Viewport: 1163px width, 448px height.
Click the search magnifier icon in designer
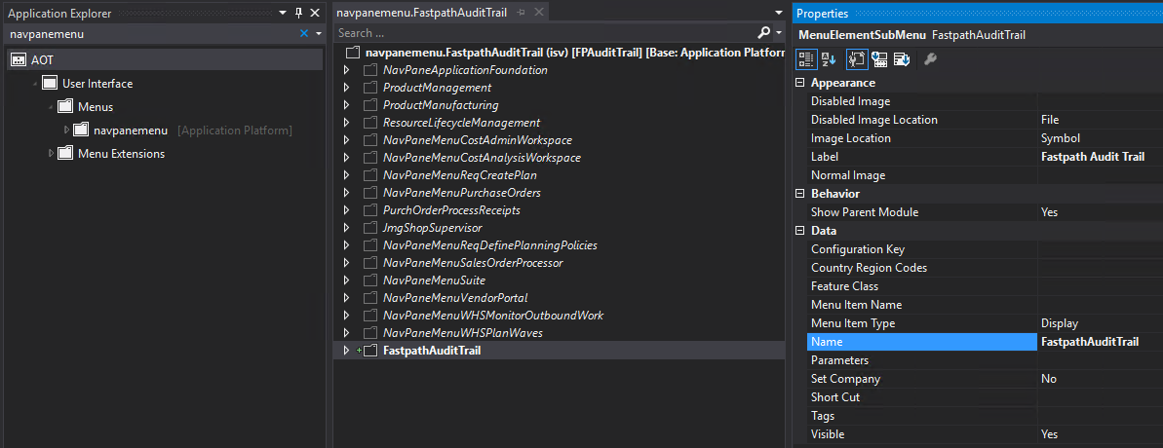click(764, 33)
